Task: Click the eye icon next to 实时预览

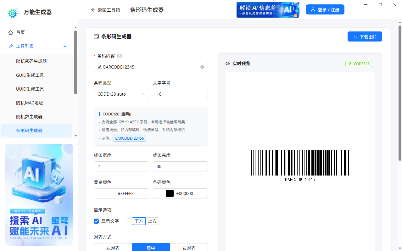Action: click(227, 64)
